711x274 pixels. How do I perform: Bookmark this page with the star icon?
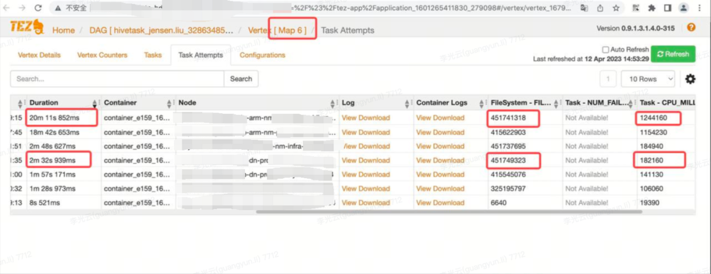(616, 8)
